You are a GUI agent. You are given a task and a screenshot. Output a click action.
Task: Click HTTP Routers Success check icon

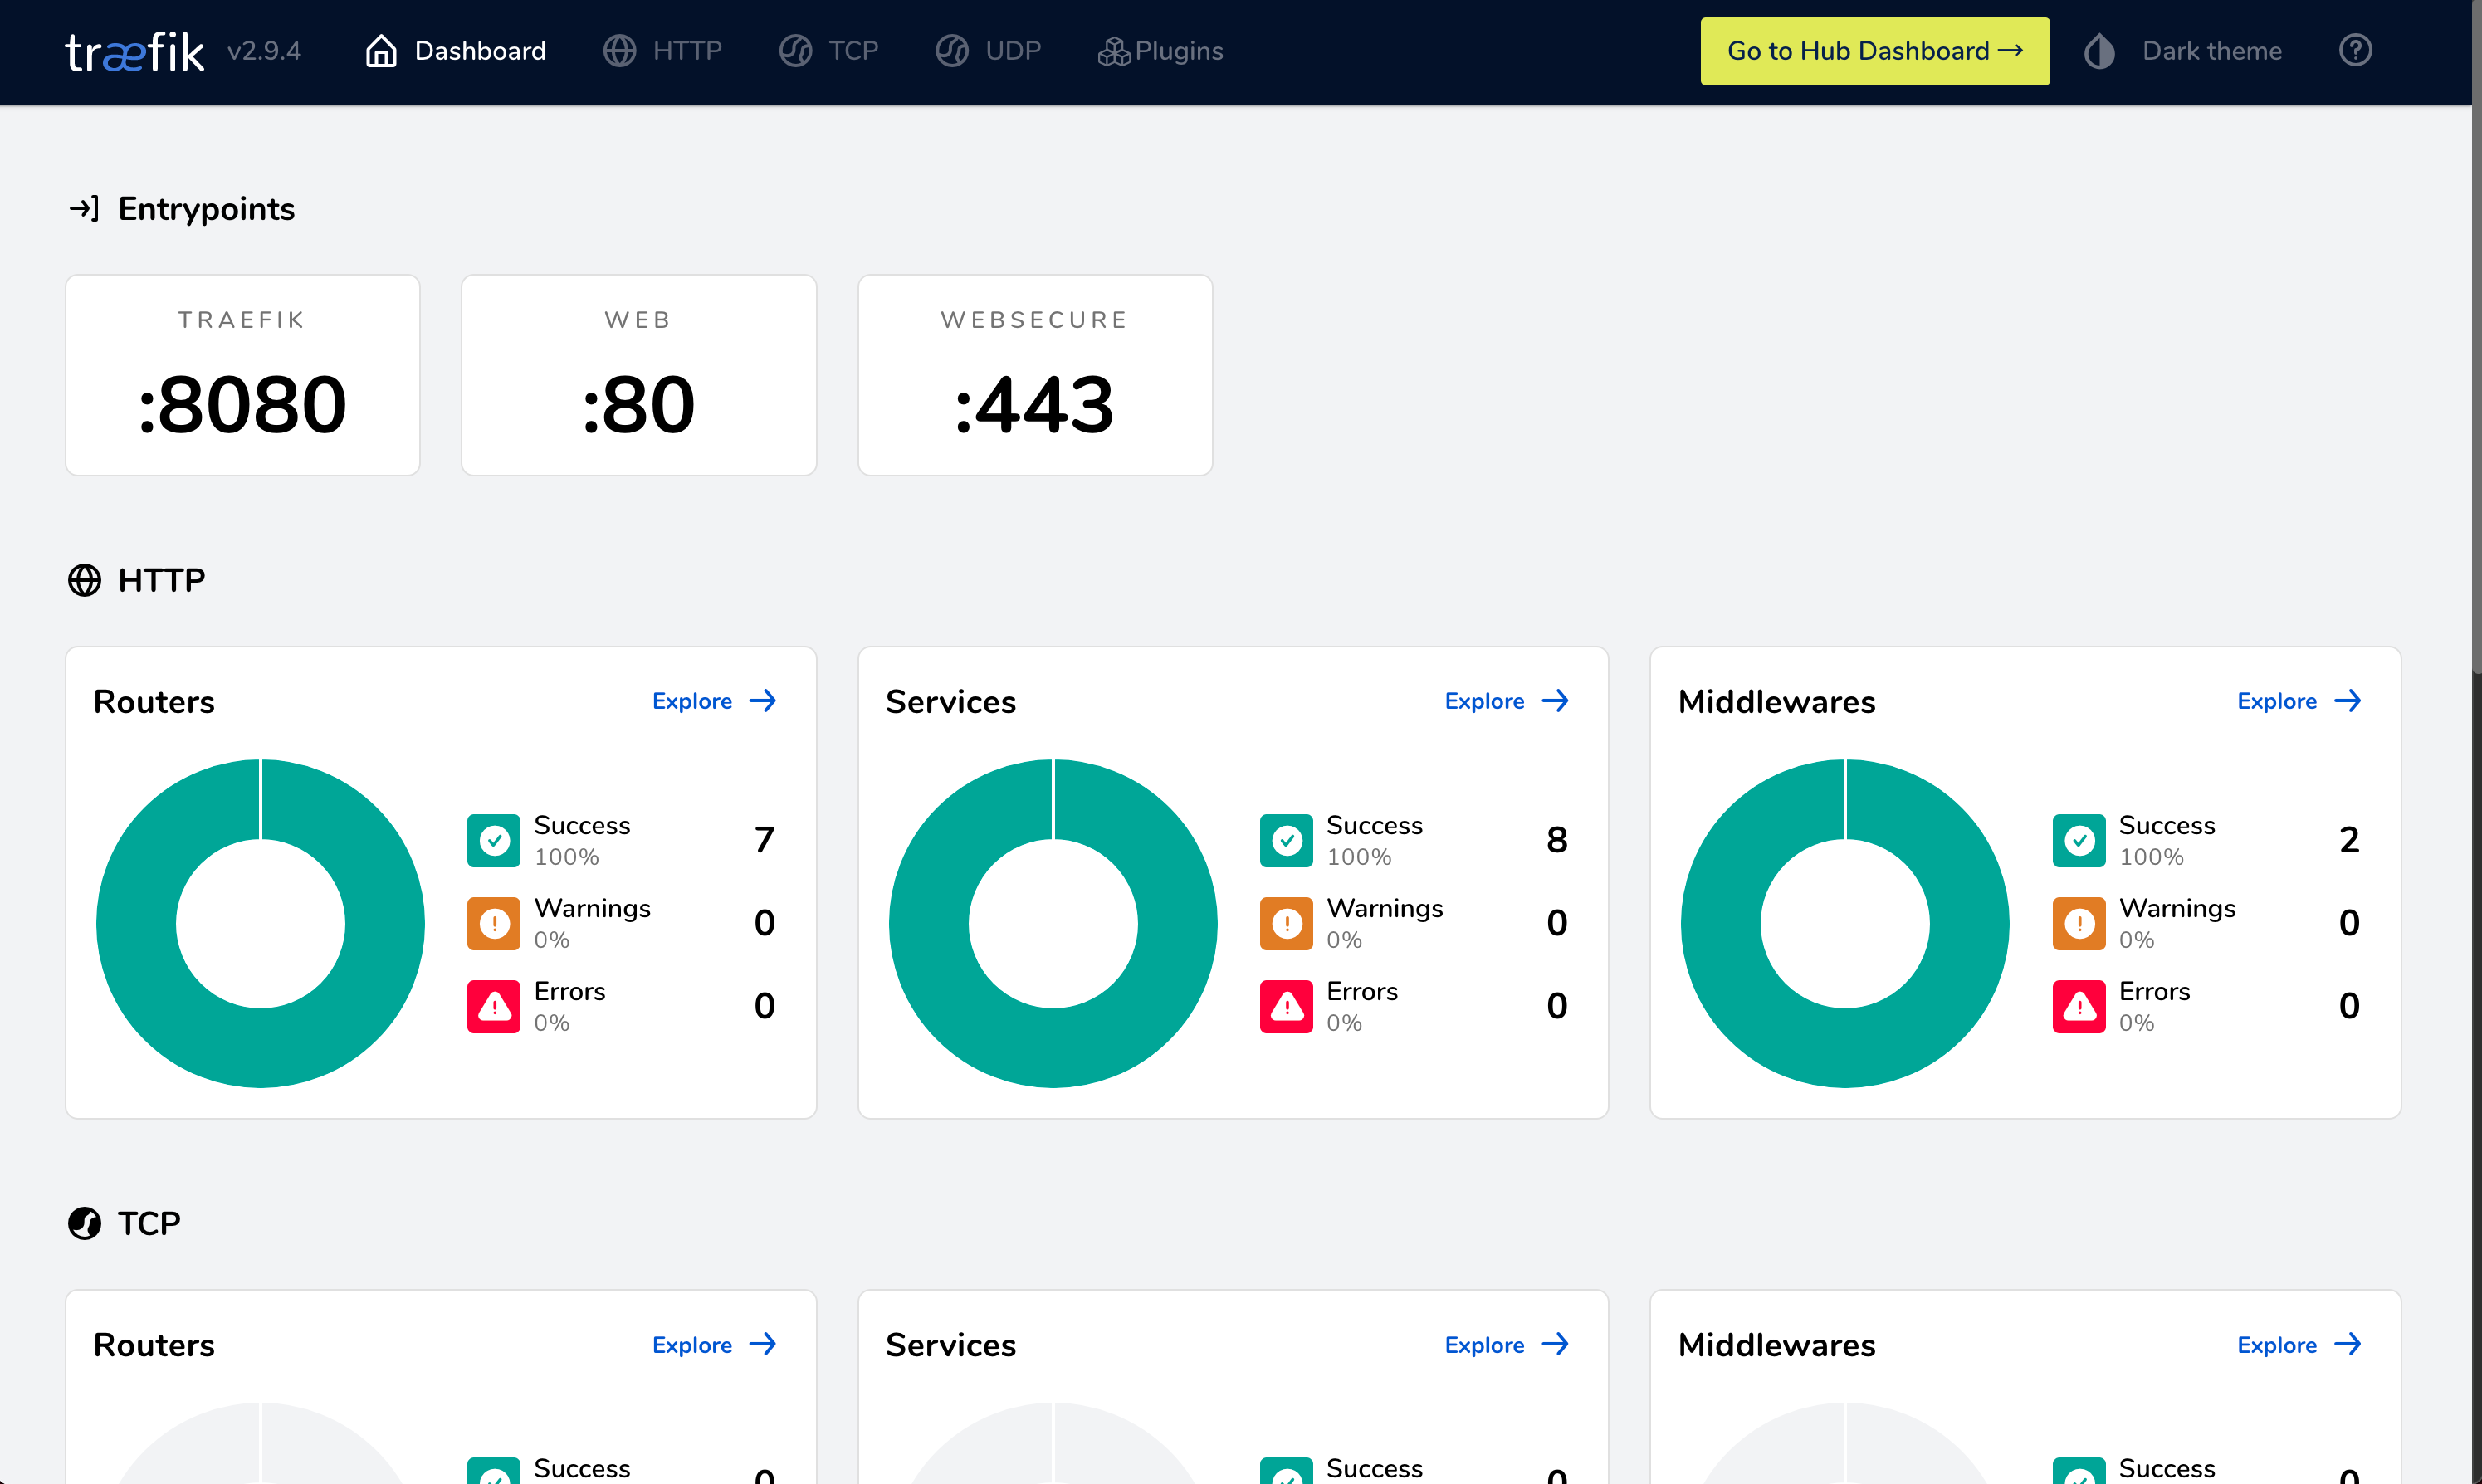pyautogui.click(x=494, y=840)
